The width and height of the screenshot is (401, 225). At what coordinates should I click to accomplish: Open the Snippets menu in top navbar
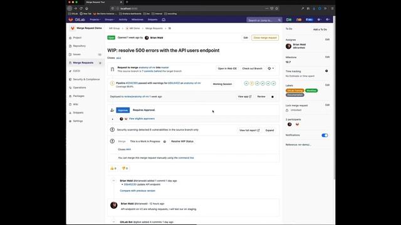click(152, 19)
